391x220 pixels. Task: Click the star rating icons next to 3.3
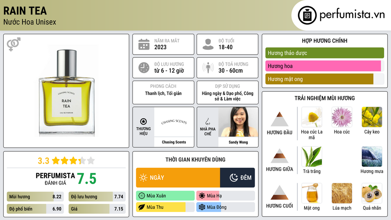point(73,161)
